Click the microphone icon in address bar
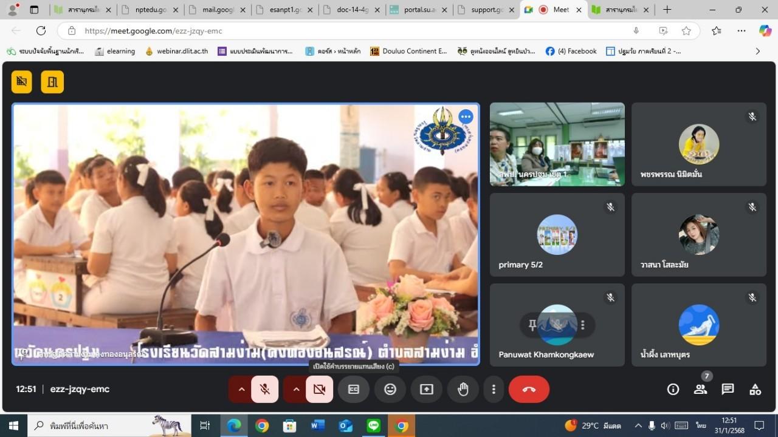 point(636,31)
